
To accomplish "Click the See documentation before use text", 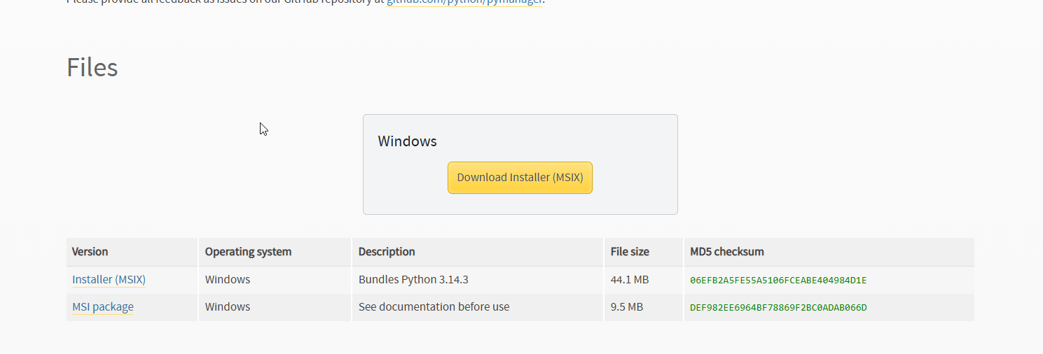I will tap(434, 307).
